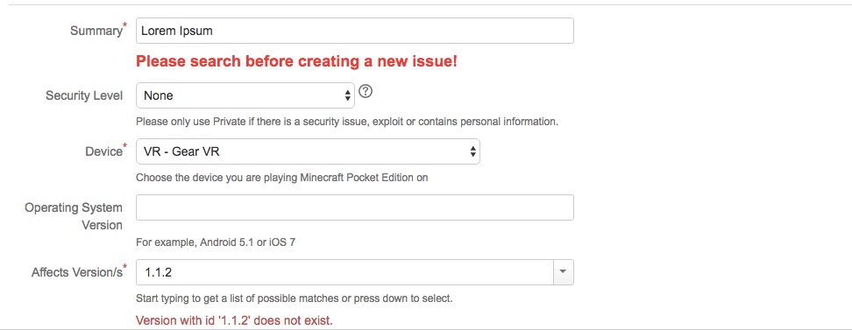Expand the Affects Version/s arrow button

564,272
